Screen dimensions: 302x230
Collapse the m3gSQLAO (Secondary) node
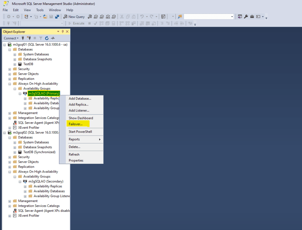point(20,181)
